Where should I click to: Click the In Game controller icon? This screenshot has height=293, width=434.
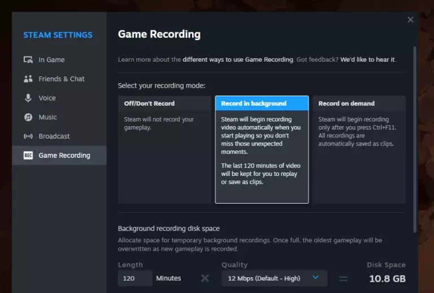click(28, 59)
